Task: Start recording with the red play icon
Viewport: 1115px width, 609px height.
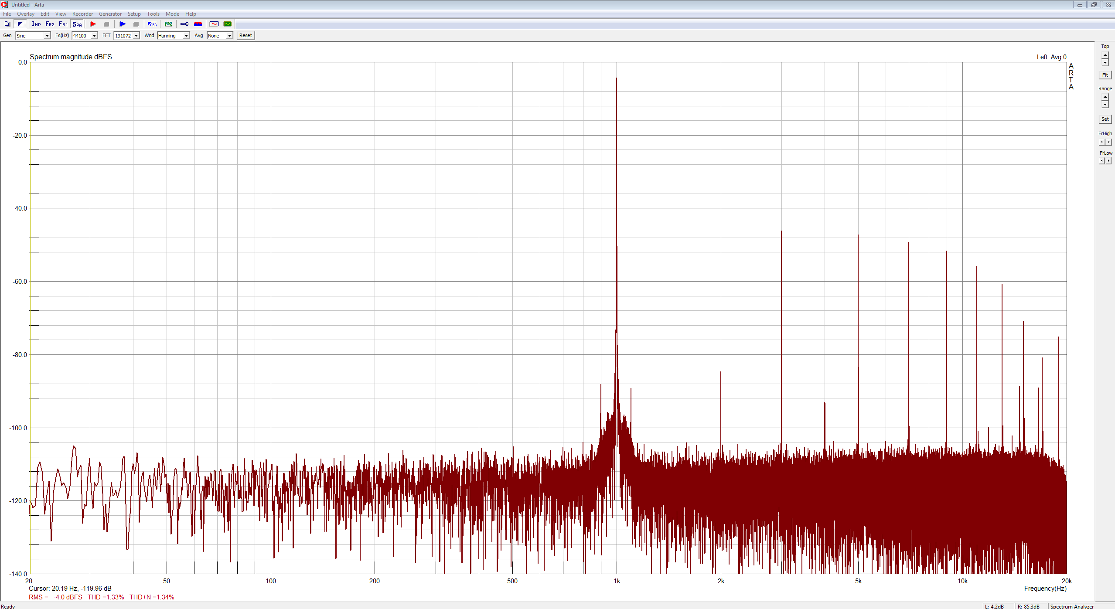Action: (93, 24)
